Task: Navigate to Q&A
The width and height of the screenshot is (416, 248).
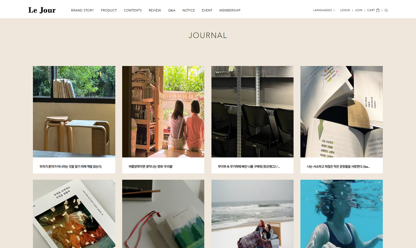Action: click(x=172, y=10)
